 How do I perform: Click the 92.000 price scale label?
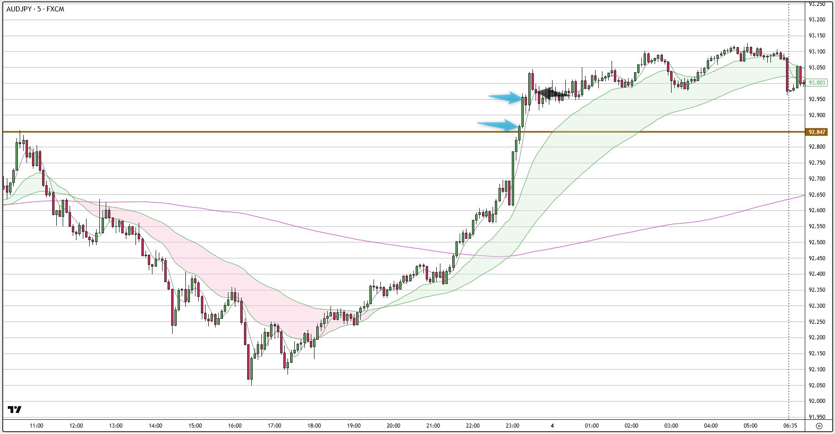(817, 401)
